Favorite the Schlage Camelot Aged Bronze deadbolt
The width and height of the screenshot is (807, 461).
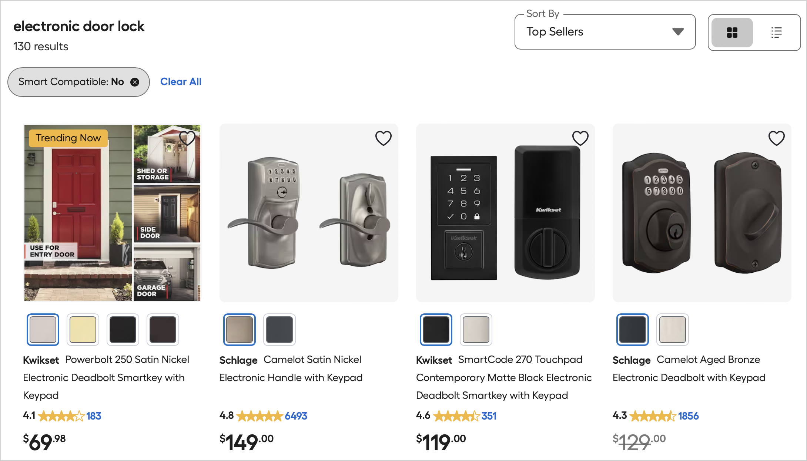point(777,138)
